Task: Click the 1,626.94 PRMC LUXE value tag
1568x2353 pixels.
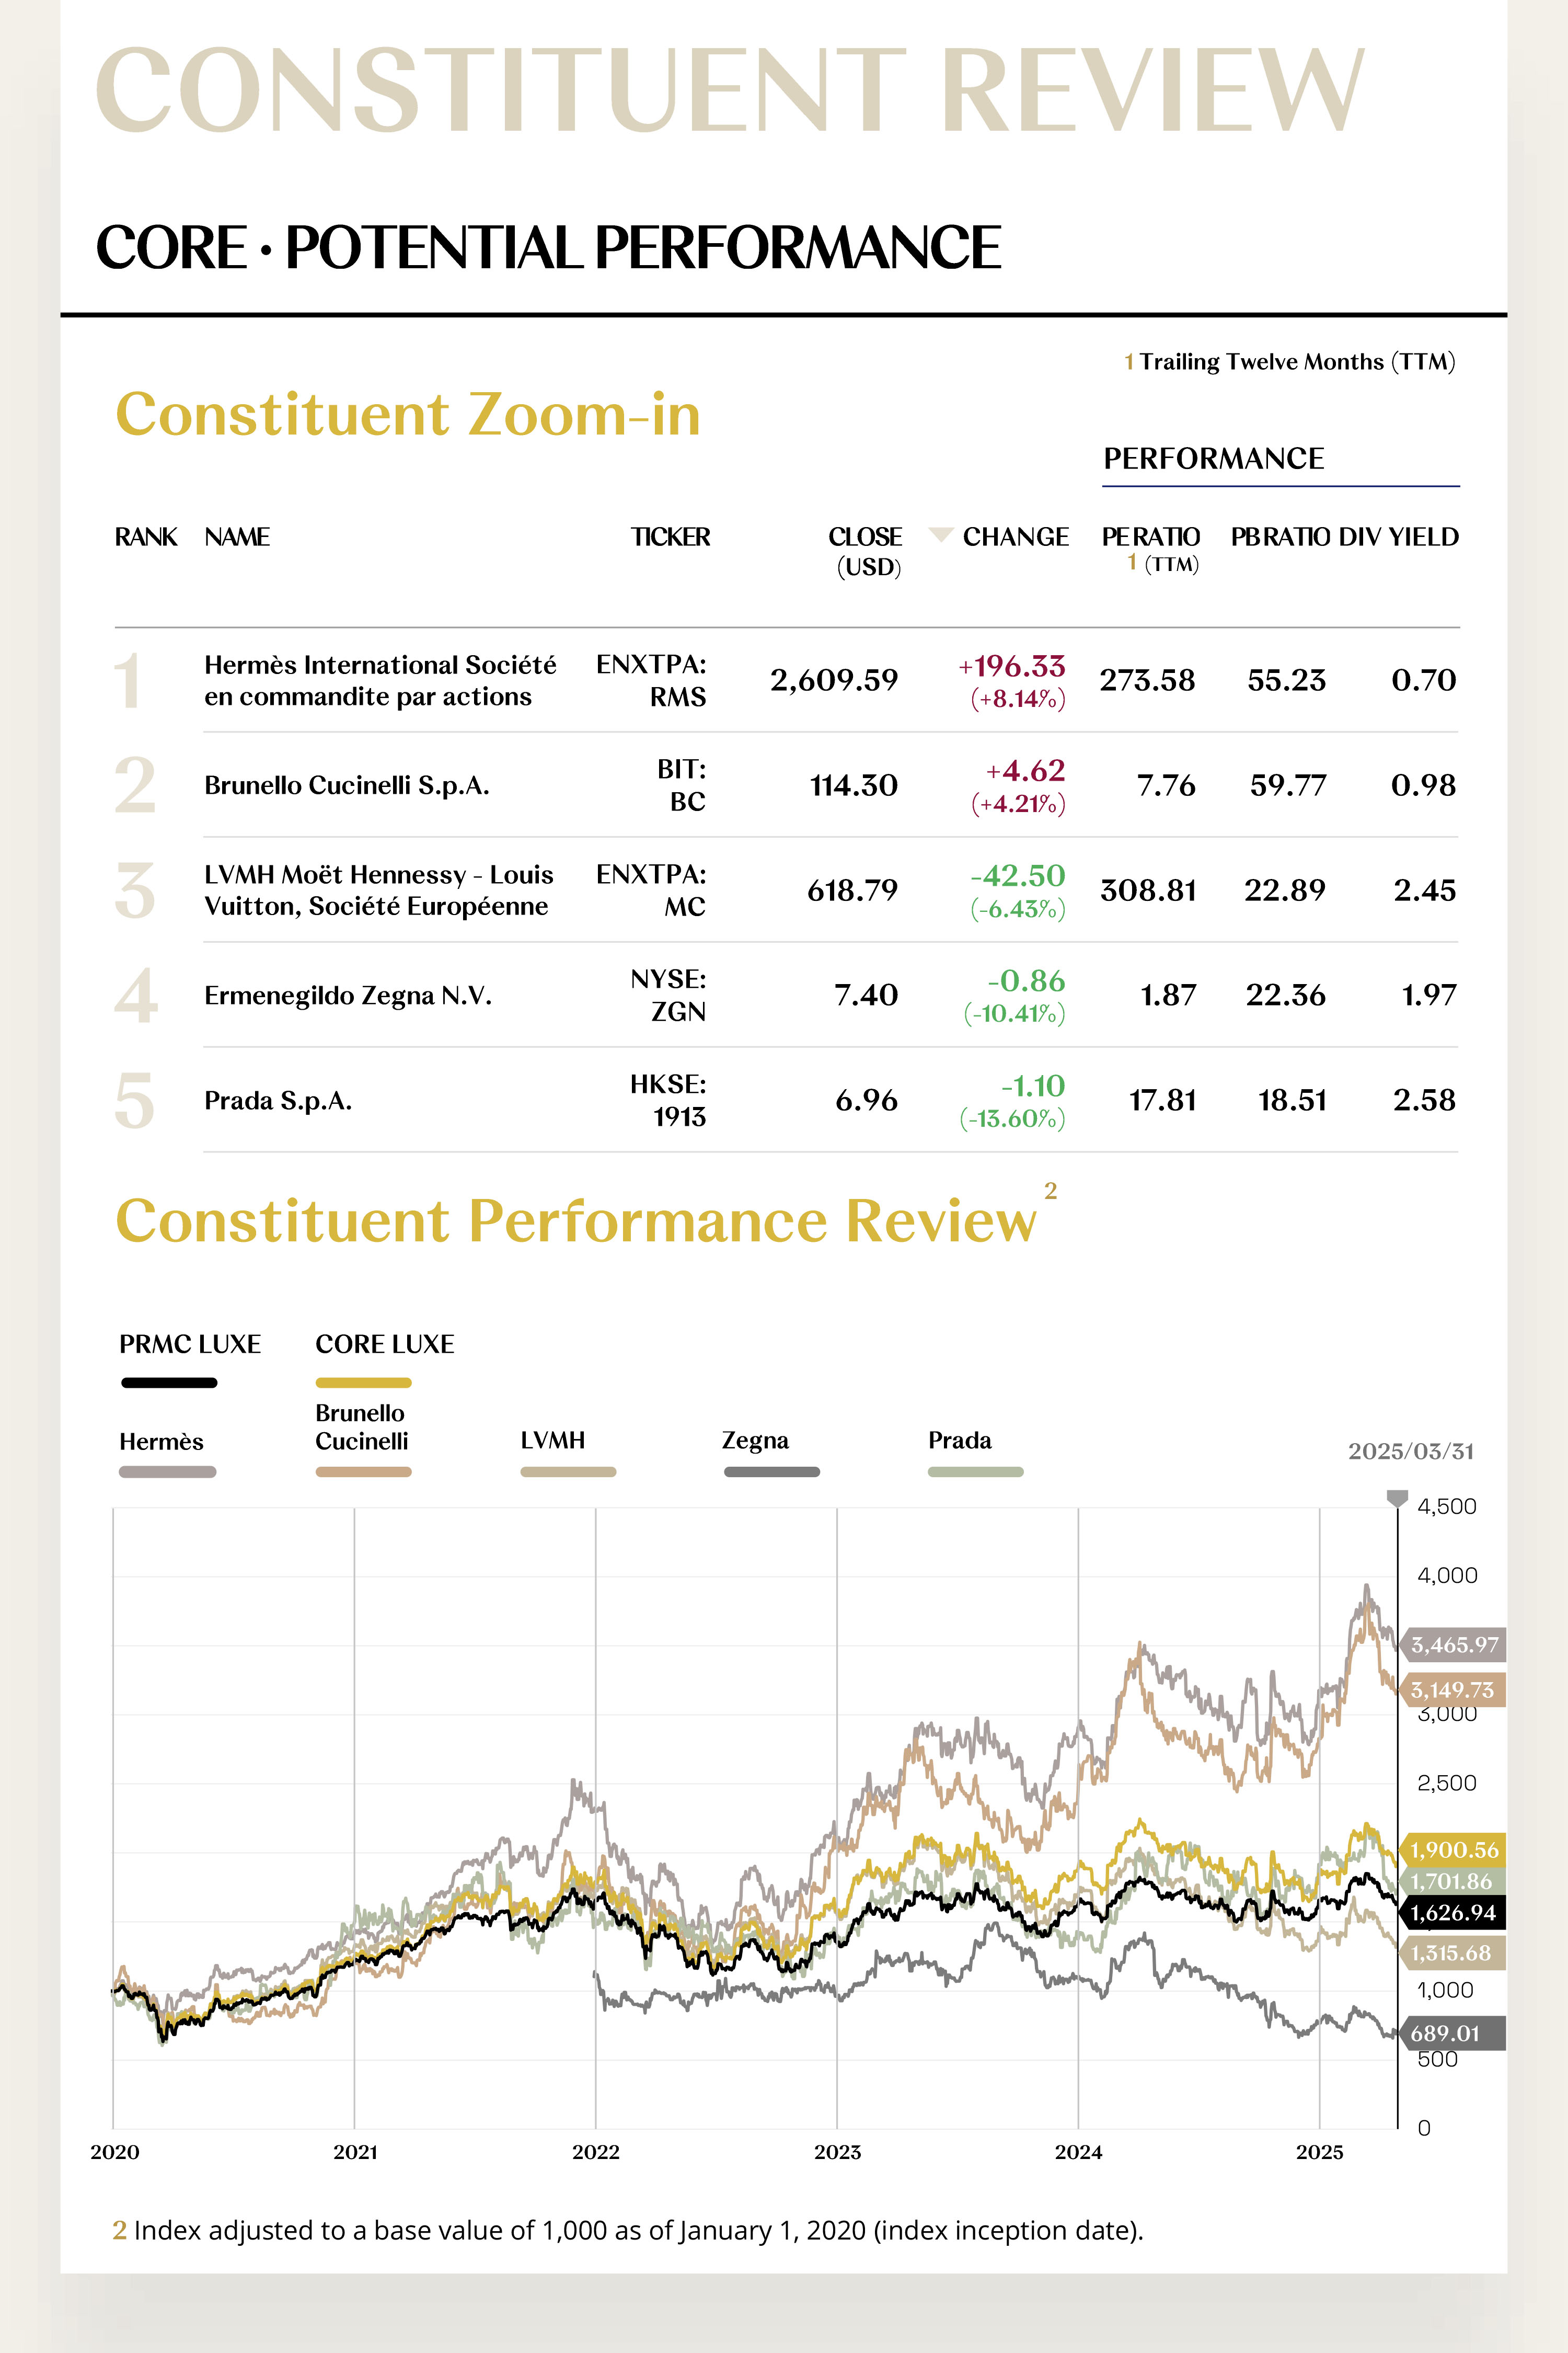Action: coord(1453,1913)
